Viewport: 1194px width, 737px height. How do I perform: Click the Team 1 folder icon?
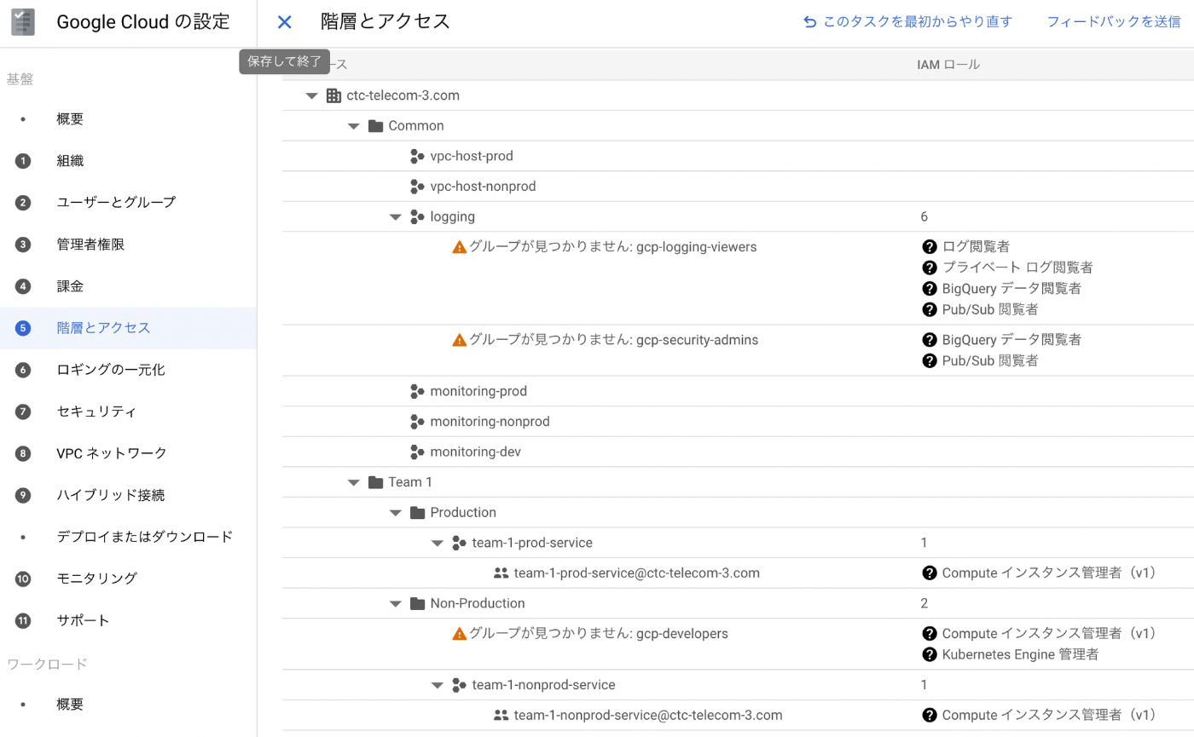(375, 482)
